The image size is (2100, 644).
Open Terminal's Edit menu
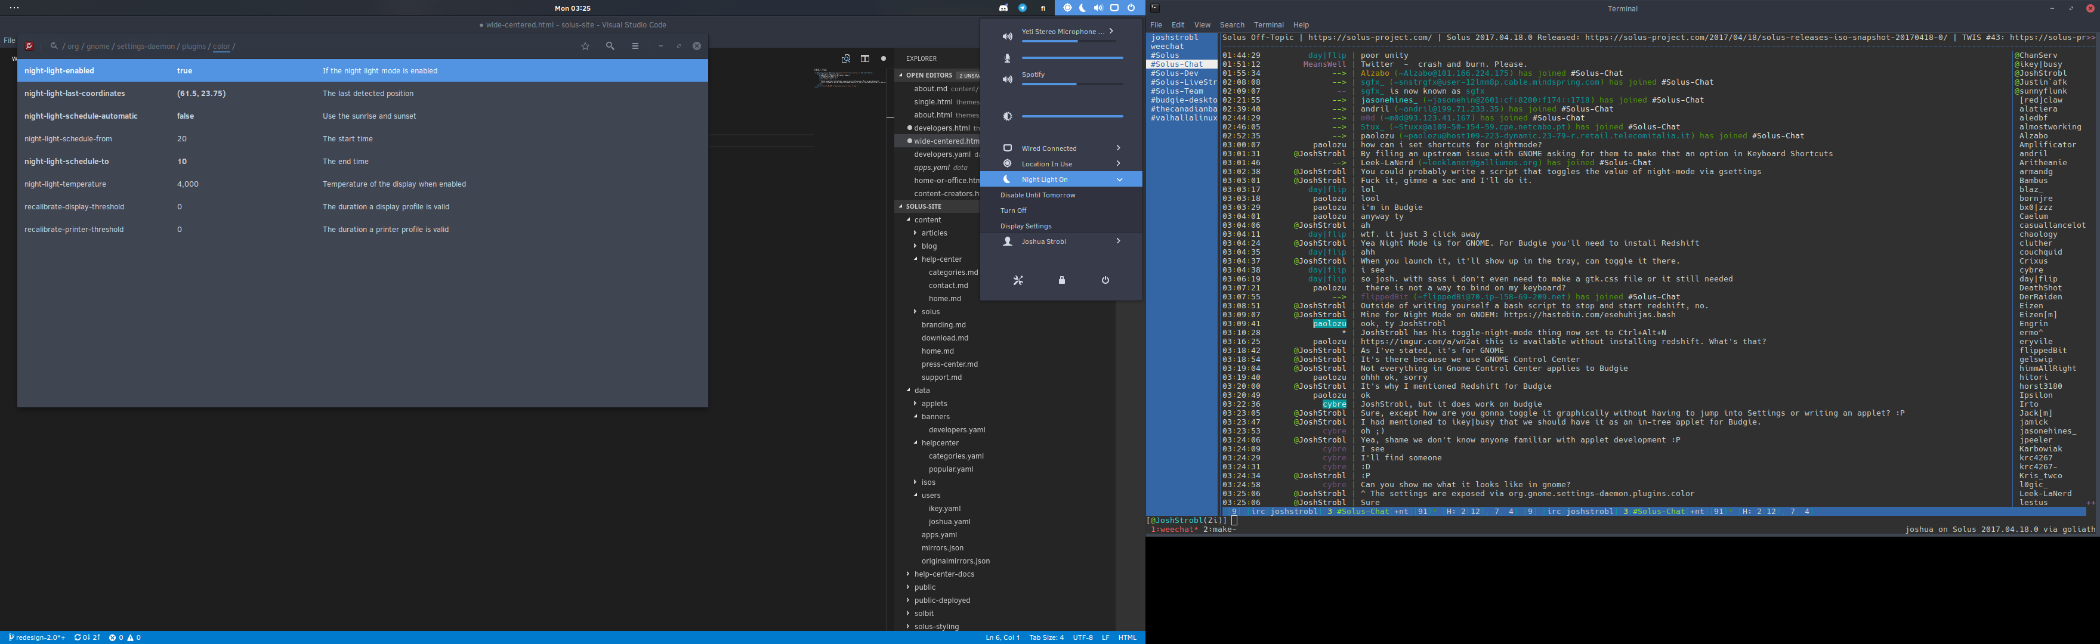pyautogui.click(x=1178, y=25)
